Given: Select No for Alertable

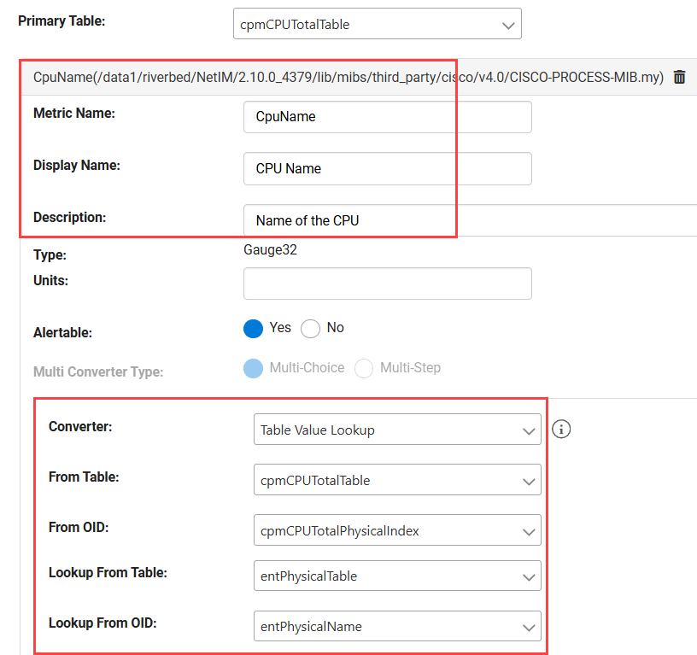Looking at the screenshot, I should (x=310, y=328).
